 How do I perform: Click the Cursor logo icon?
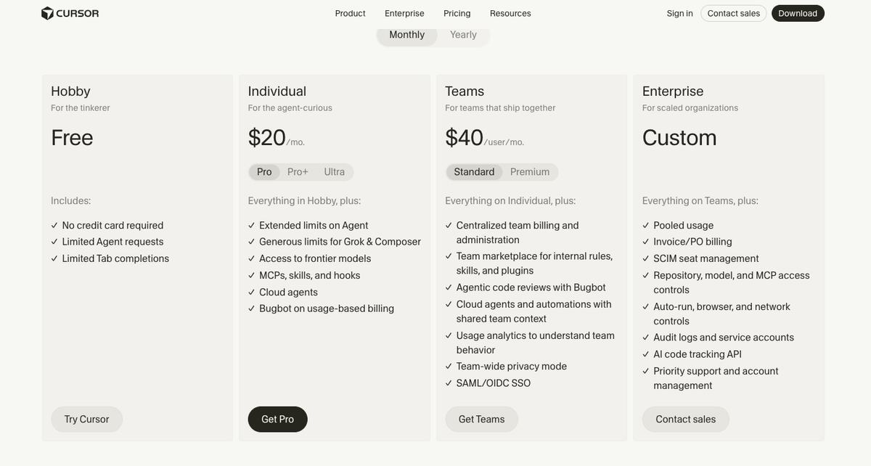(47, 13)
